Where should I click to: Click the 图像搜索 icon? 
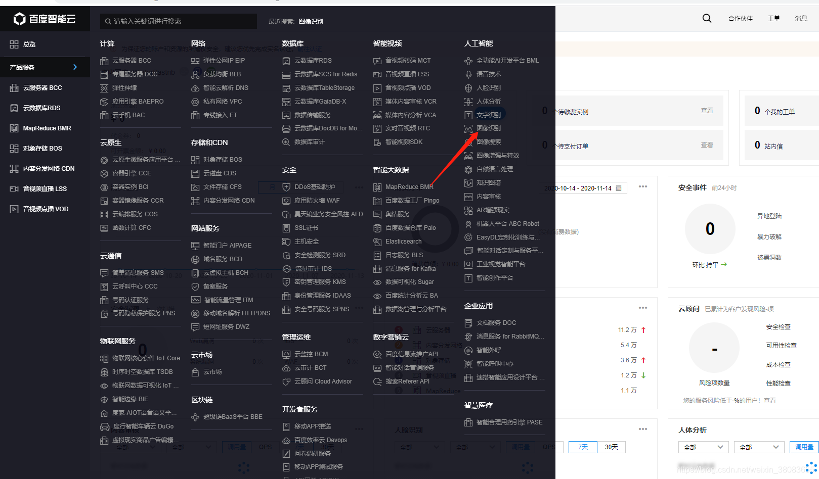pos(468,142)
